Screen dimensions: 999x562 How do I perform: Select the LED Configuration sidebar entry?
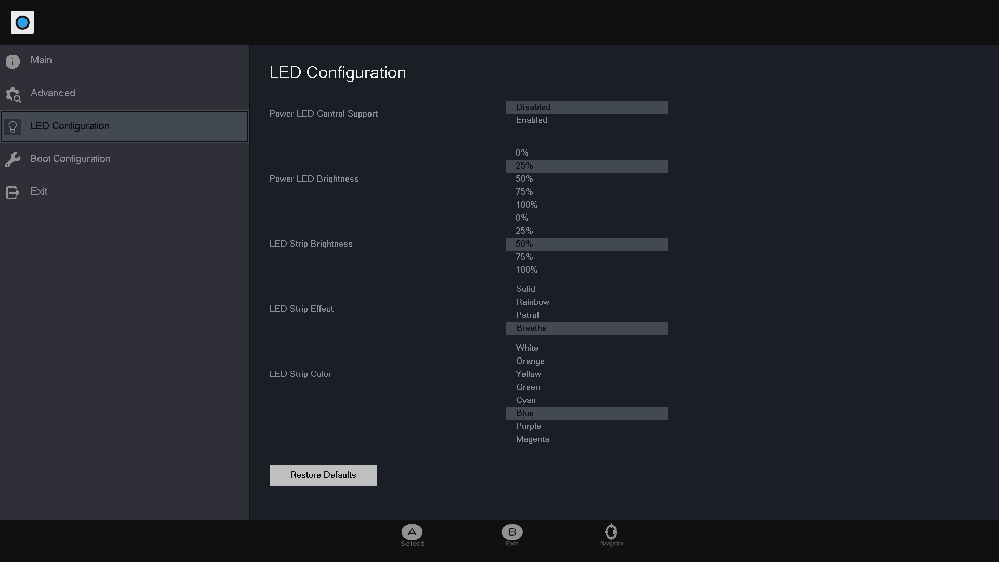(x=124, y=126)
